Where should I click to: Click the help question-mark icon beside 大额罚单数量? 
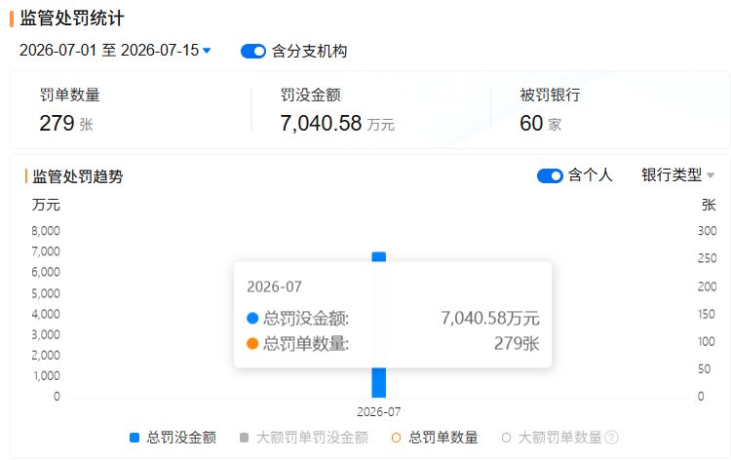point(612,438)
